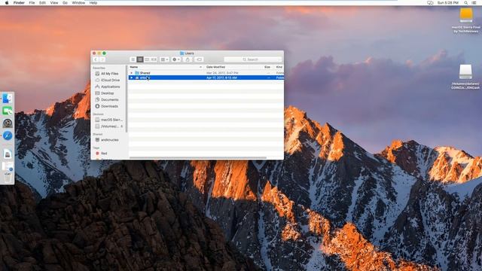The width and height of the screenshot is (482, 271).
Task: Open Applications in sidebar
Action: 107,87
